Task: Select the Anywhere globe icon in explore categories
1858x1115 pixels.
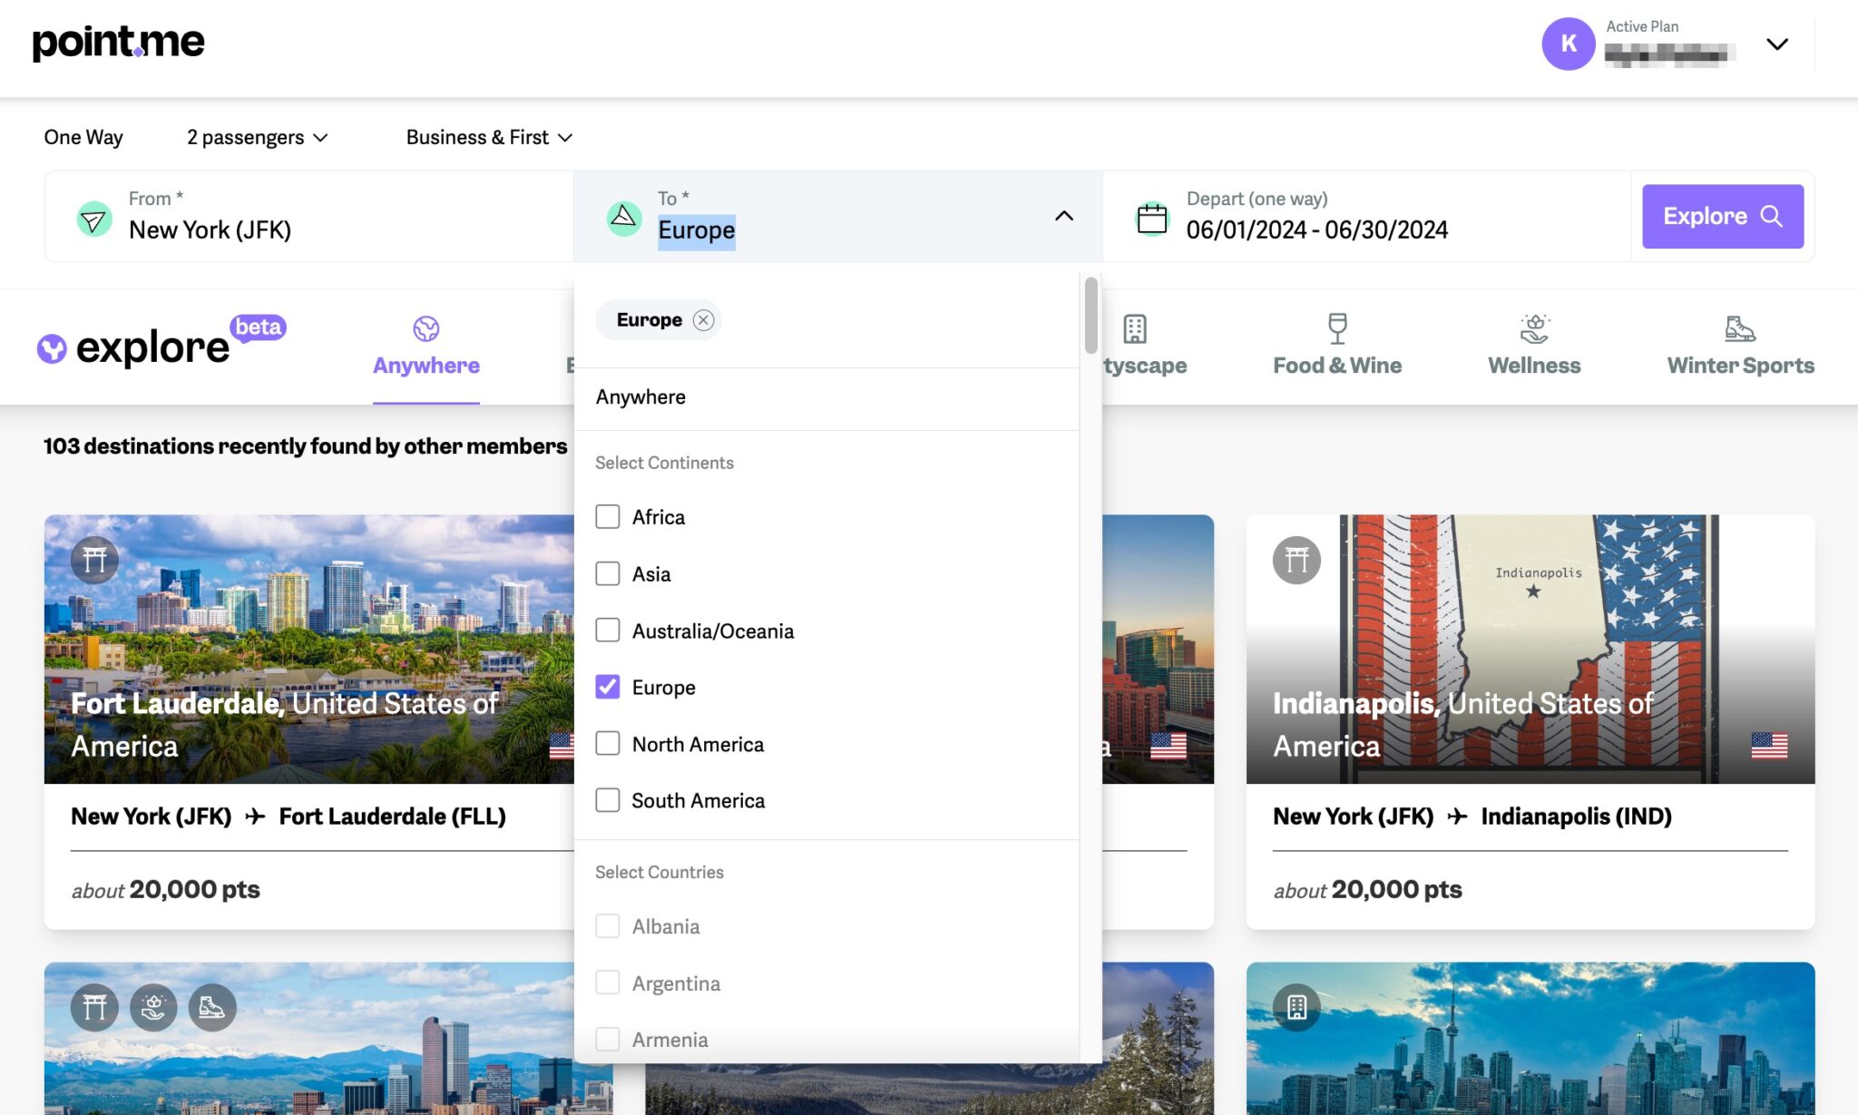Action: (x=426, y=328)
